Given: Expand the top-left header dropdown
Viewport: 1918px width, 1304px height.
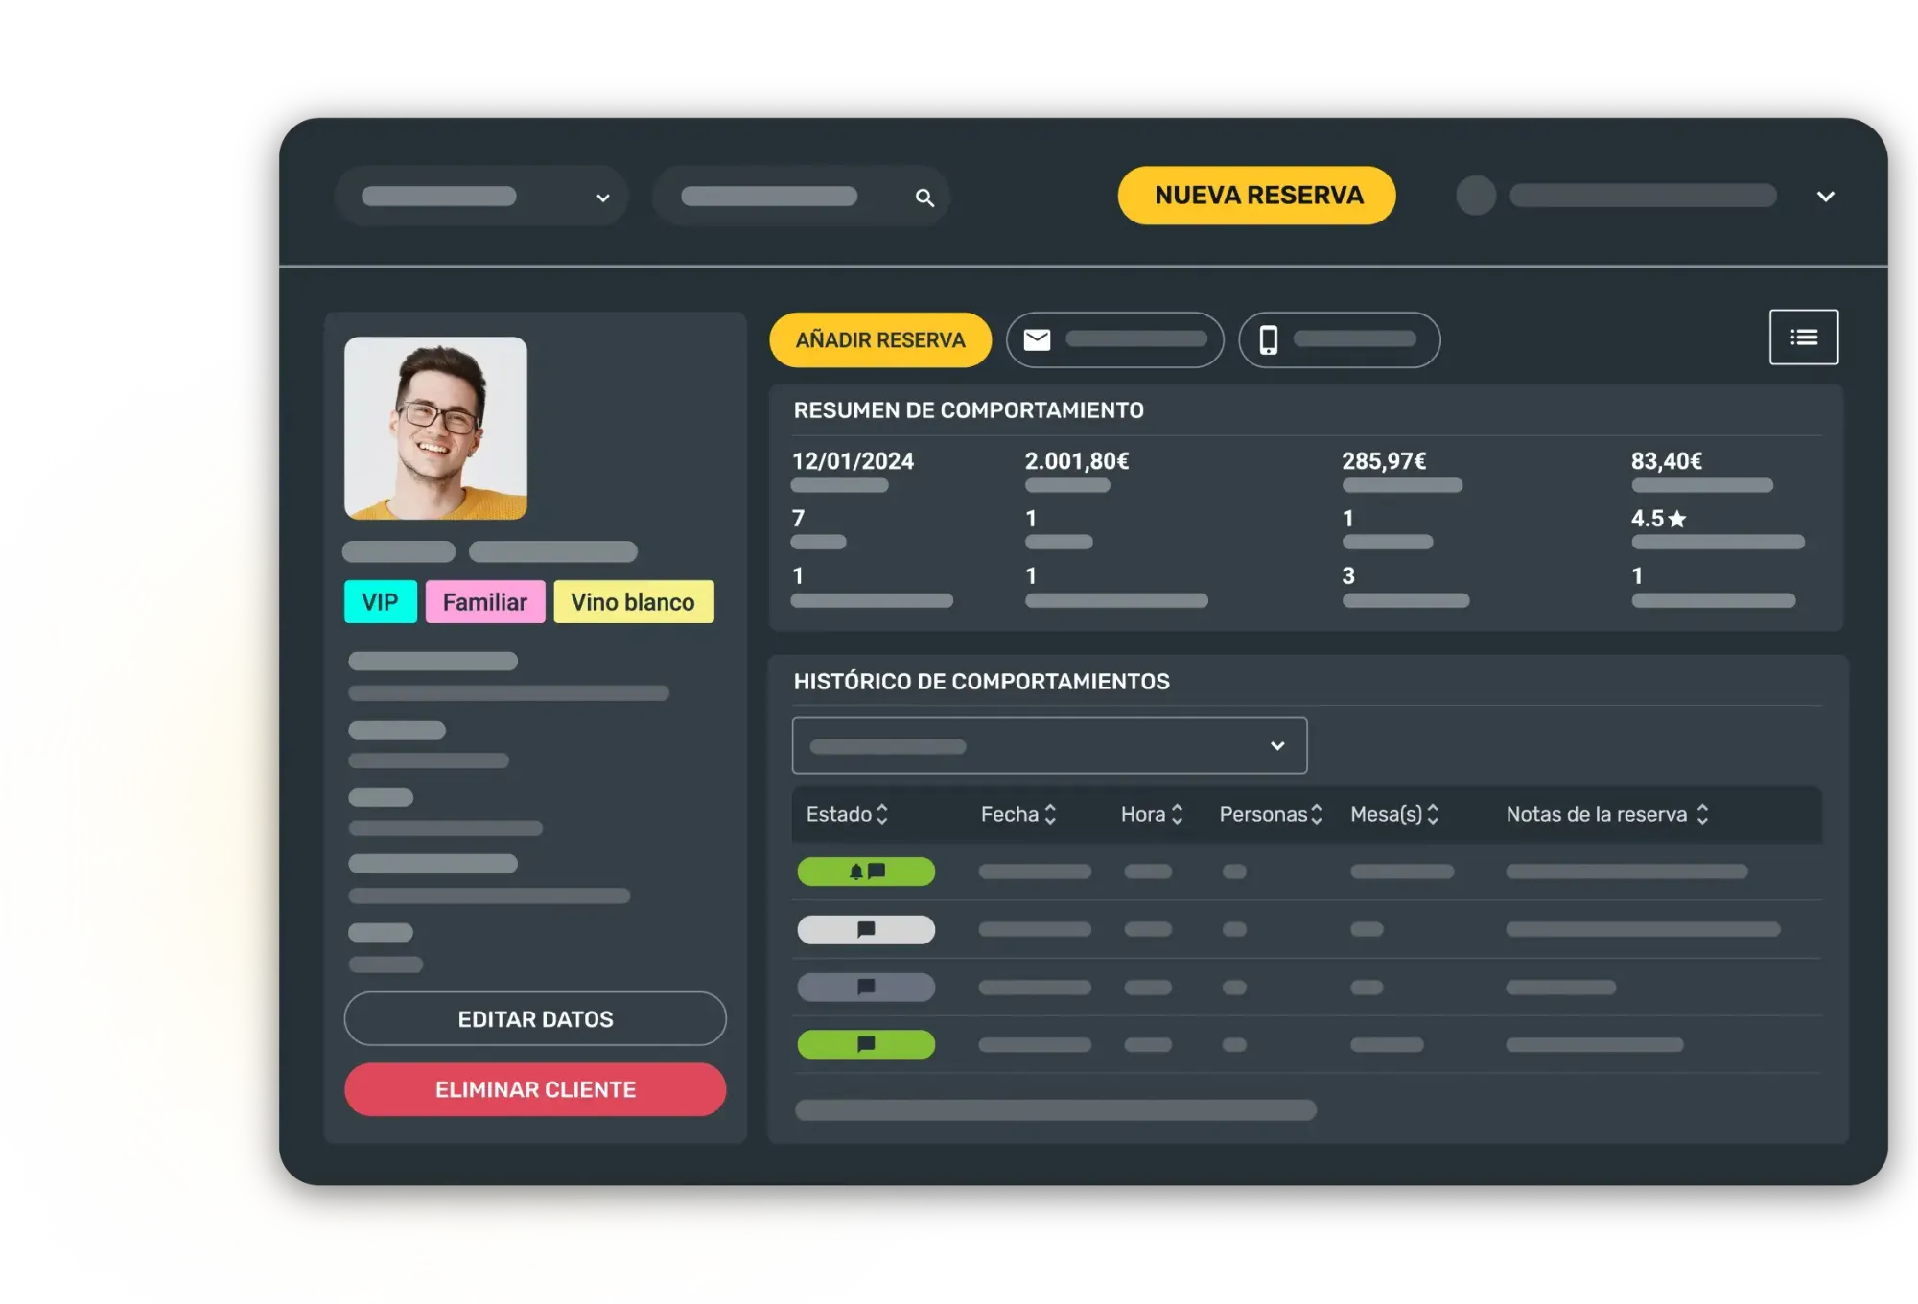Looking at the screenshot, I should [x=481, y=197].
